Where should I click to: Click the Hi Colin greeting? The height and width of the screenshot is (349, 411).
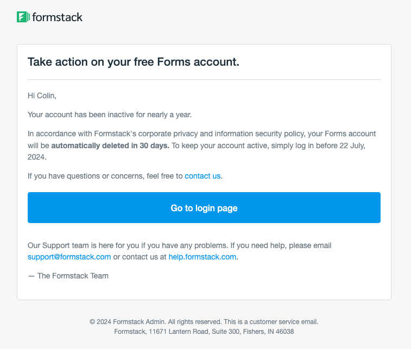click(x=42, y=96)
